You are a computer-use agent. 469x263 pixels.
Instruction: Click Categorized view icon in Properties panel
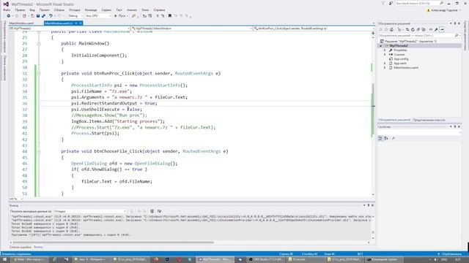(380, 138)
